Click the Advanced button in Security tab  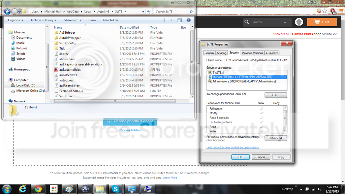coord(275,138)
